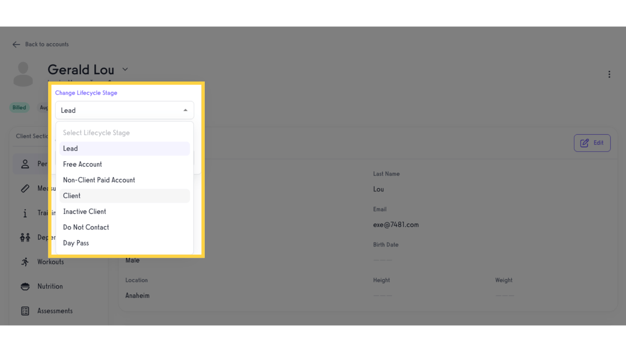Click the Nutrition bowl icon
This screenshot has height=352, width=626.
(x=25, y=286)
